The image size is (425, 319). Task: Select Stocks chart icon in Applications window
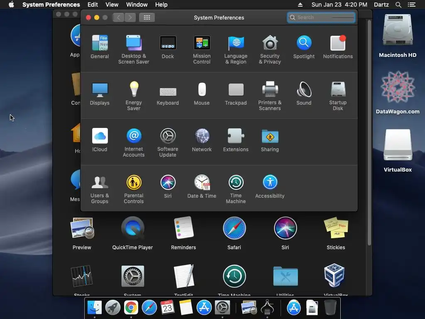point(82,276)
